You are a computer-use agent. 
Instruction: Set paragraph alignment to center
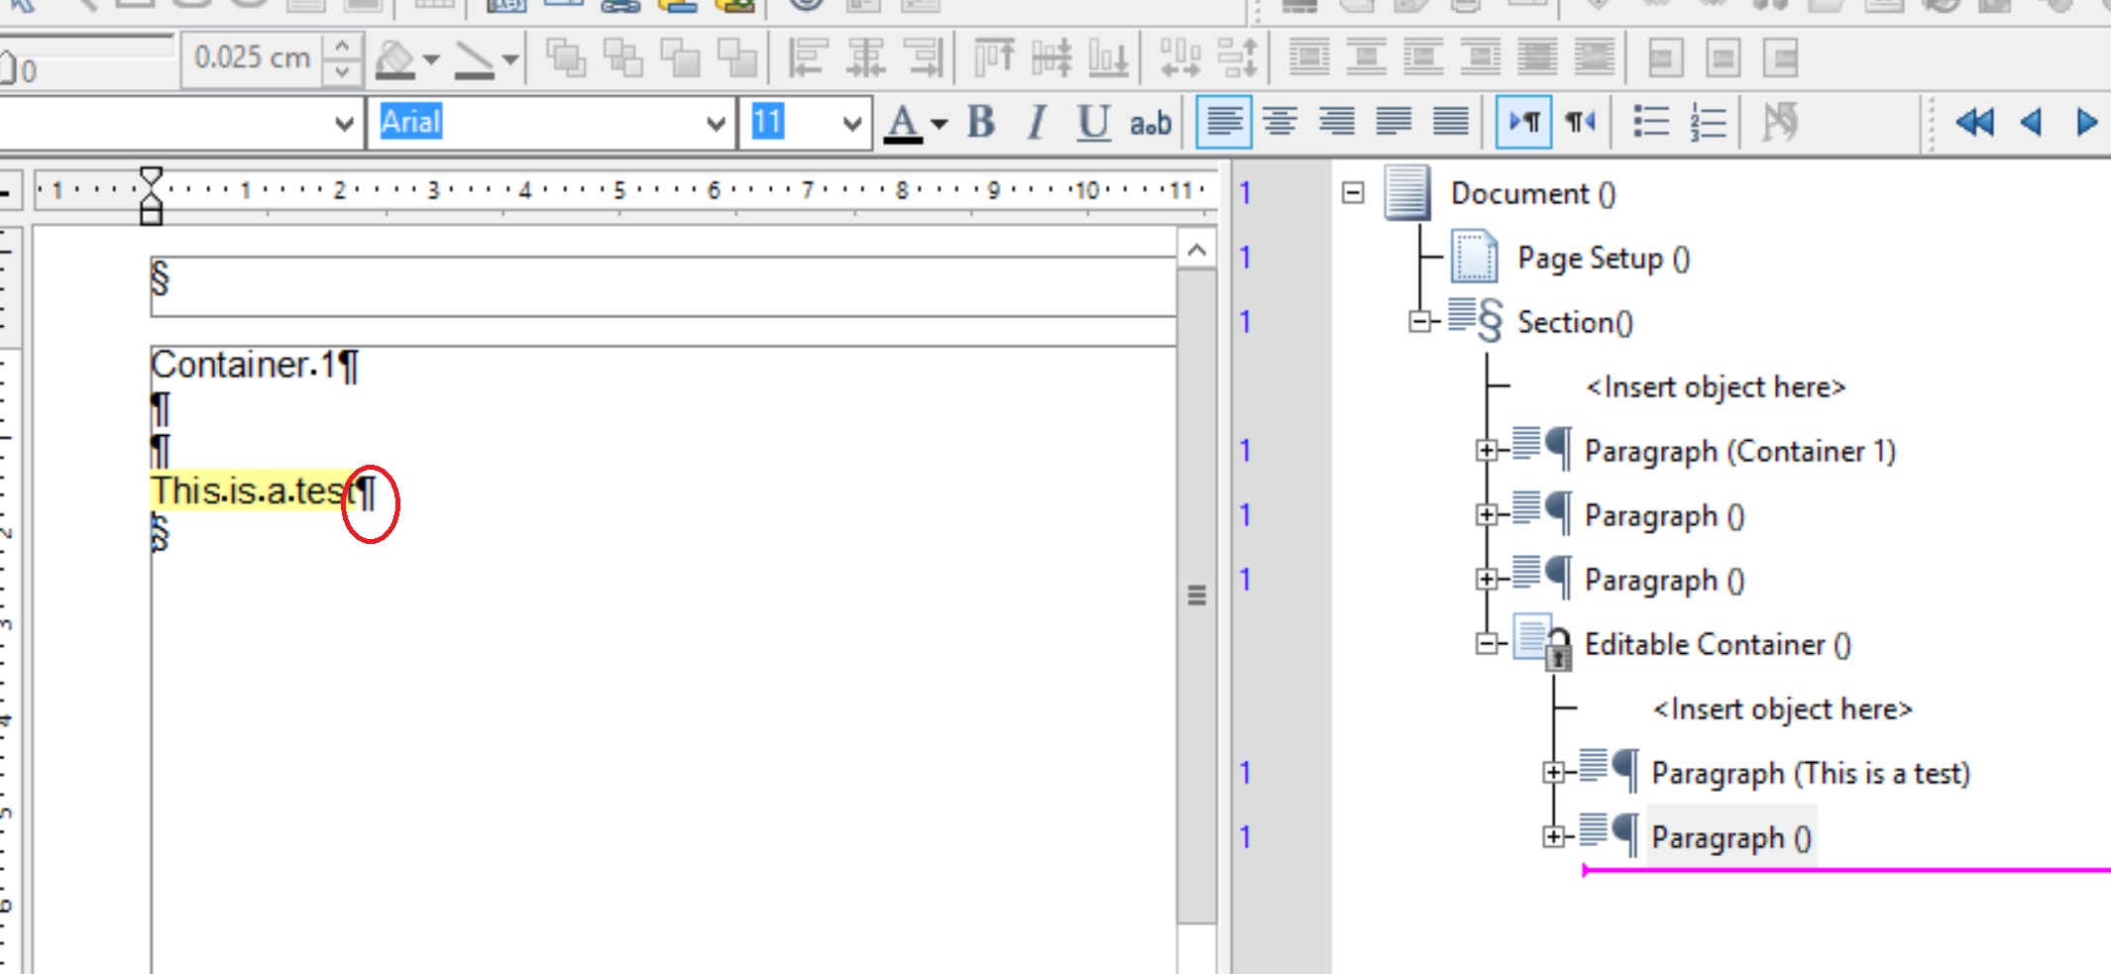coord(1280,123)
